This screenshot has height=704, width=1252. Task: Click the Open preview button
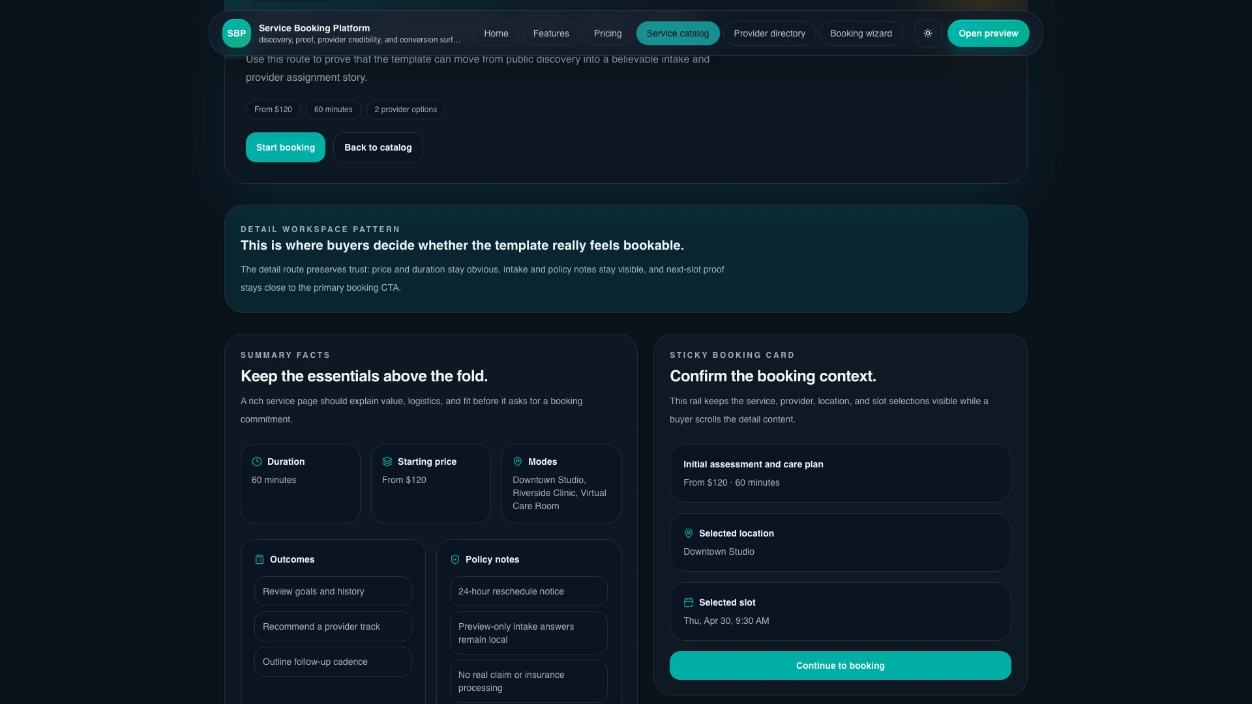coord(988,33)
